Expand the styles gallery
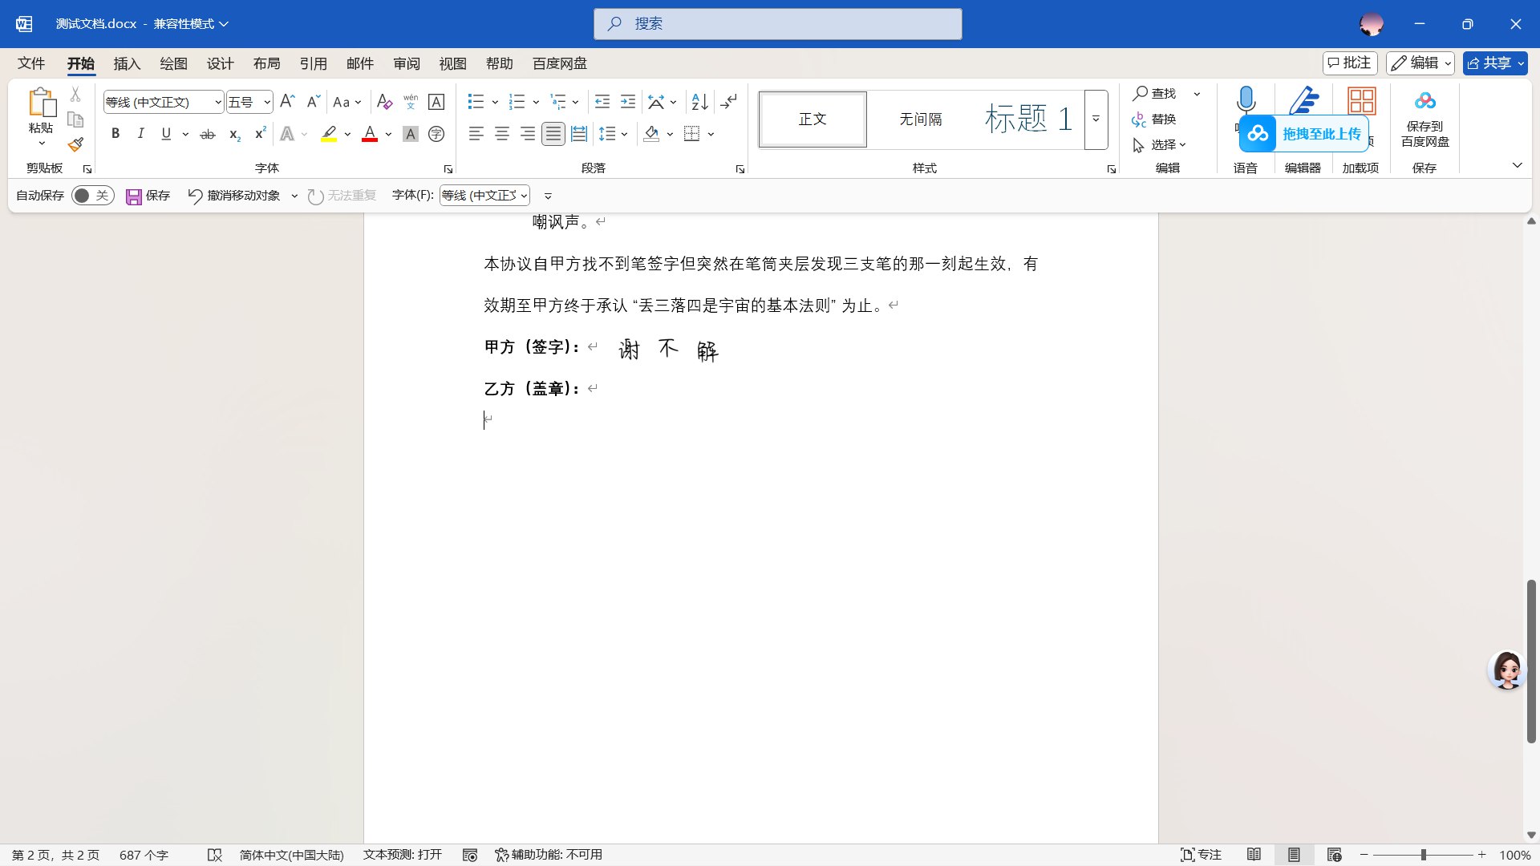 [x=1096, y=119]
